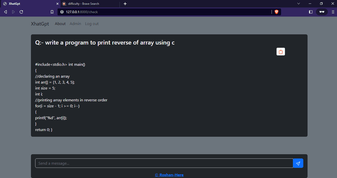
Task: Bookmark this page
Action: tap(52, 12)
